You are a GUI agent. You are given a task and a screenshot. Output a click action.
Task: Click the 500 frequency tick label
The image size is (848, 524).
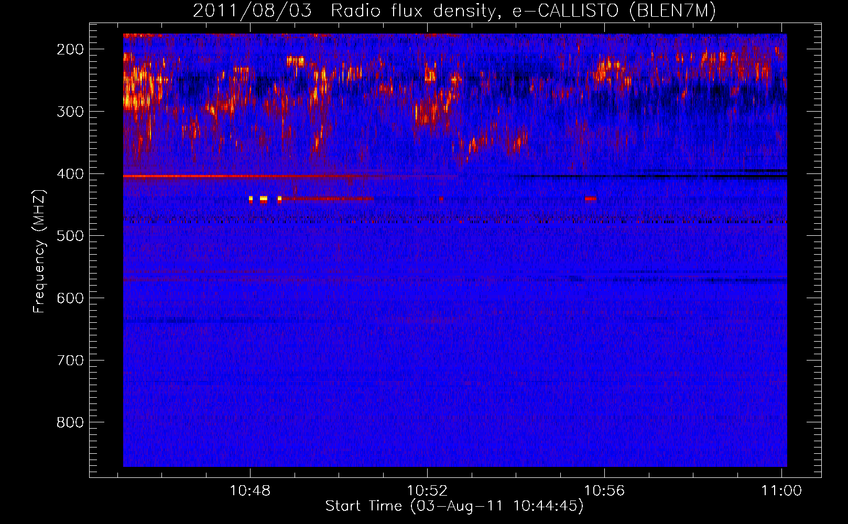click(x=70, y=236)
